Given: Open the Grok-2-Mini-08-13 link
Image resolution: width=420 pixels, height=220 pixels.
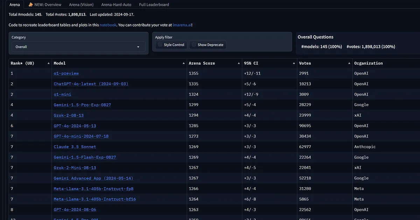Looking at the screenshot, I should [x=75, y=168].
